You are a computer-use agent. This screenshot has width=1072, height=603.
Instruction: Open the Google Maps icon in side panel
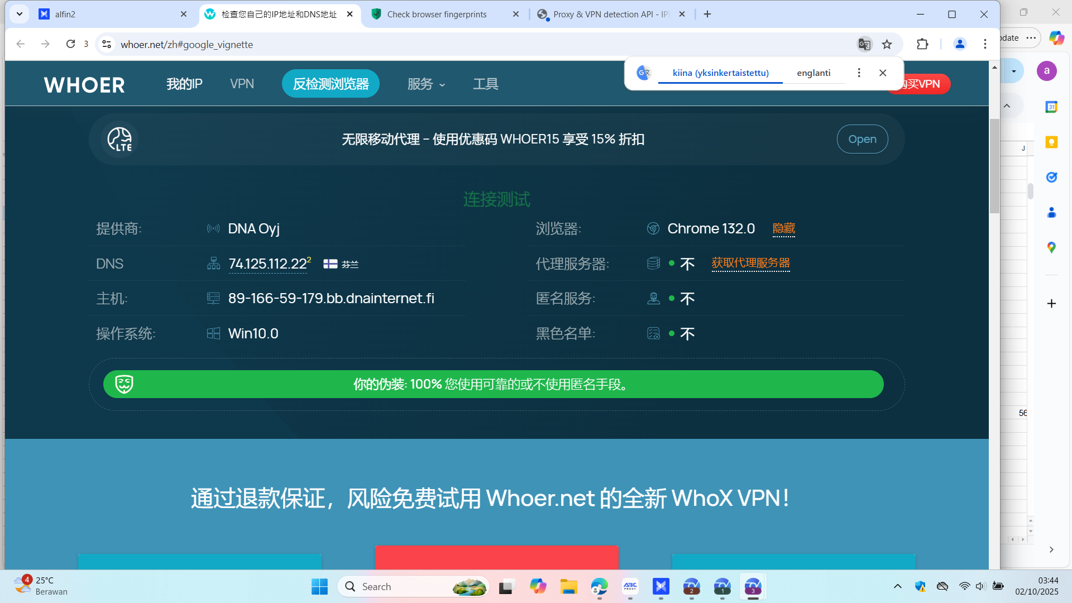pos(1051,247)
